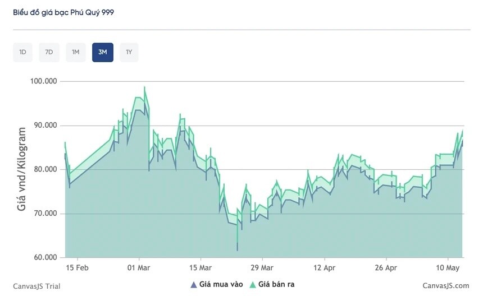Screen dimensions: 483x296
Task: Switch chart to 1Y range
Action: (x=129, y=52)
